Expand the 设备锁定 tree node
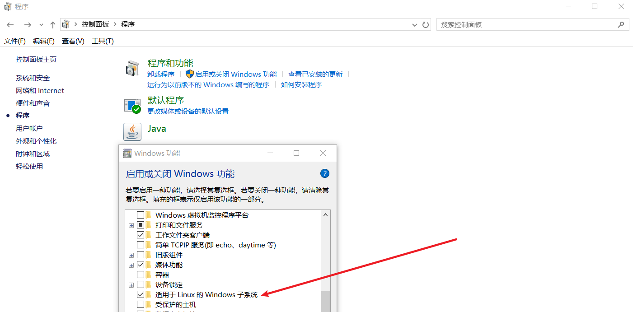The width and height of the screenshot is (633, 312). point(131,285)
